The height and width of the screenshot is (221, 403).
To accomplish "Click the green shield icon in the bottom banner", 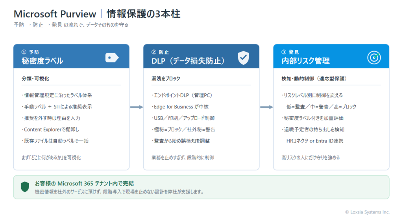I will 25,187.
